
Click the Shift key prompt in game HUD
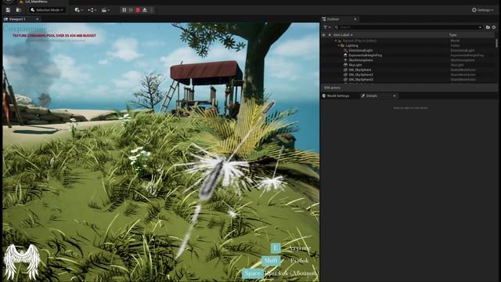pyautogui.click(x=271, y=261)
